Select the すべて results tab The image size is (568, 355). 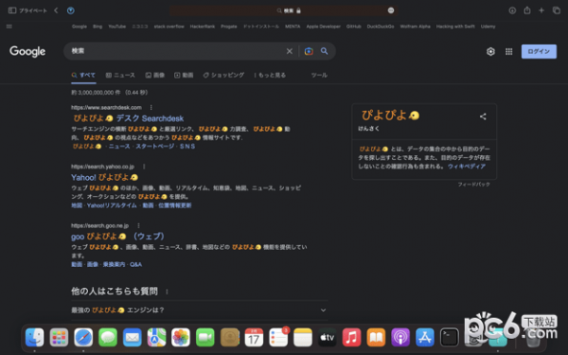(x=83, y=75)
